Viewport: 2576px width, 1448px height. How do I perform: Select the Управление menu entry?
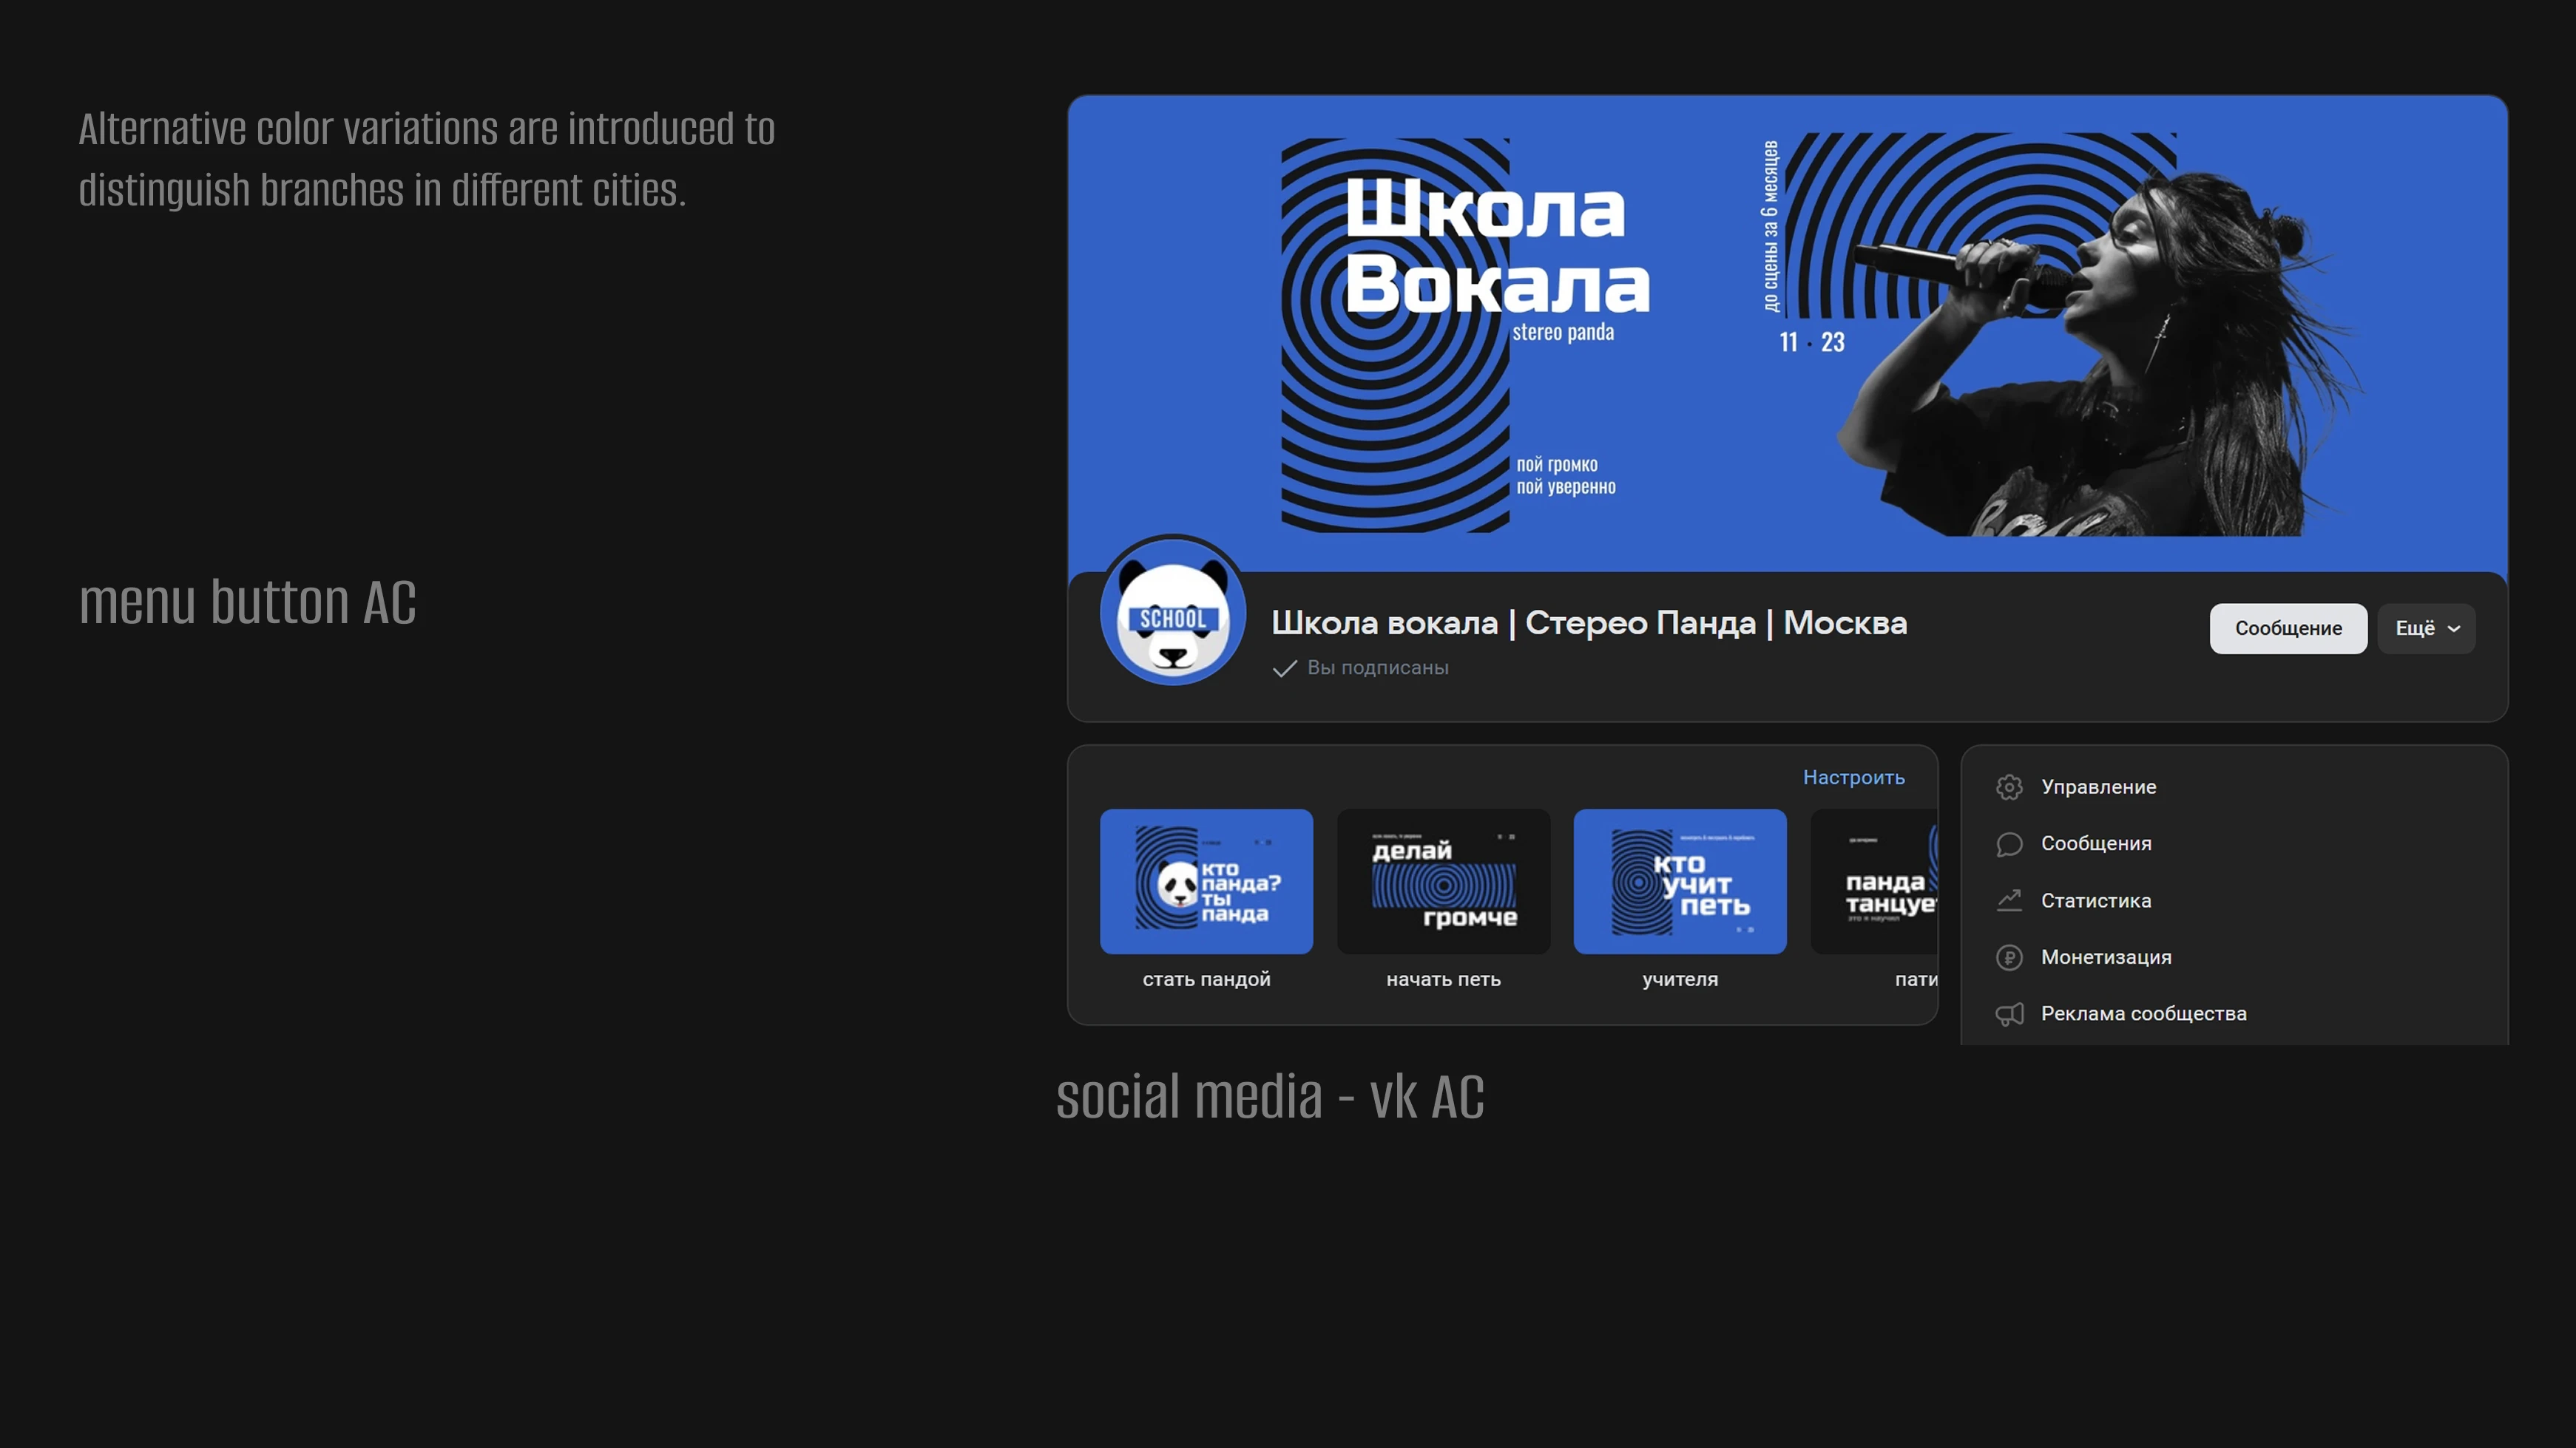tap(2098, 786)
